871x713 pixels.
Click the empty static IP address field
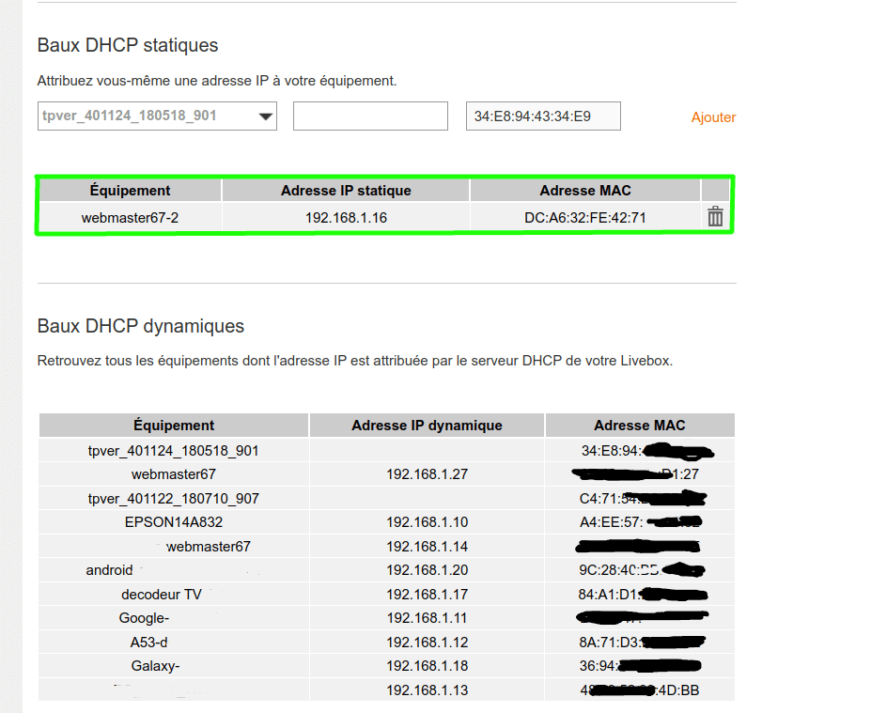[x=370, y=116]
